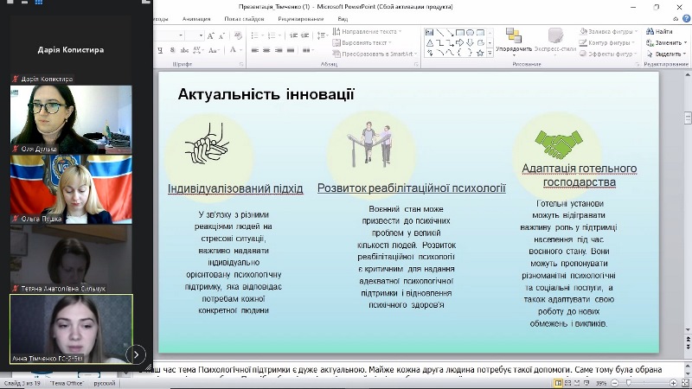The image size is (692, 389).
Task: Expand the Shape fill (Заливка фигуры) dropdown
Action: pos(611,32)
